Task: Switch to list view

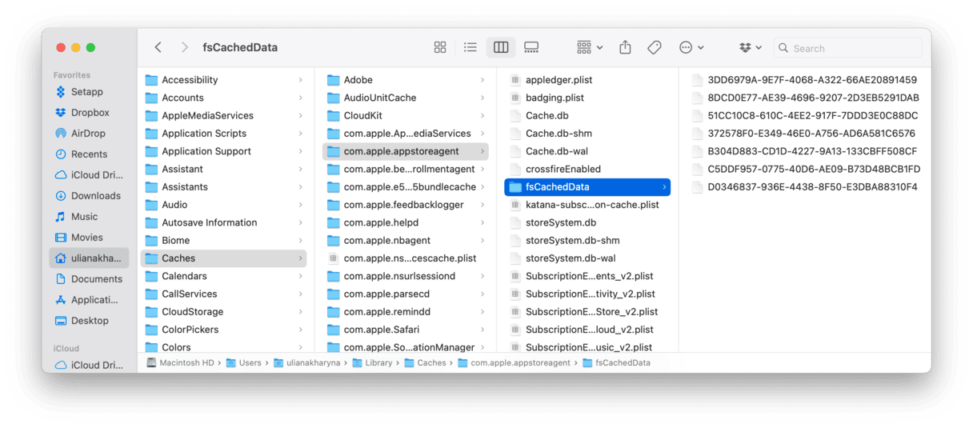Action: click(x=470, y=47)
